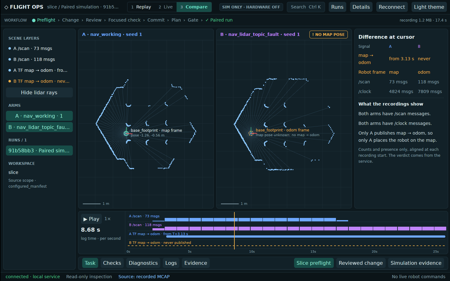Go to the Change workflow step
The height and width of the screenshot is (281, 450).
(x=71, y=20)
